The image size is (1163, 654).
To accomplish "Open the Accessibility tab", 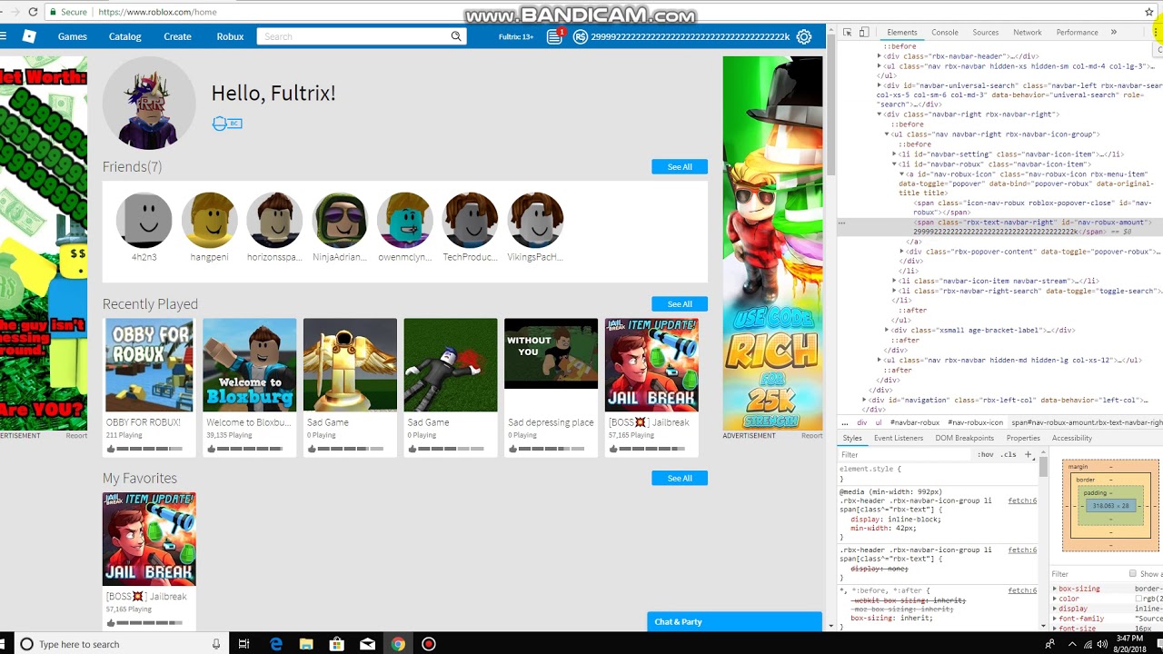I will 1072,438.
